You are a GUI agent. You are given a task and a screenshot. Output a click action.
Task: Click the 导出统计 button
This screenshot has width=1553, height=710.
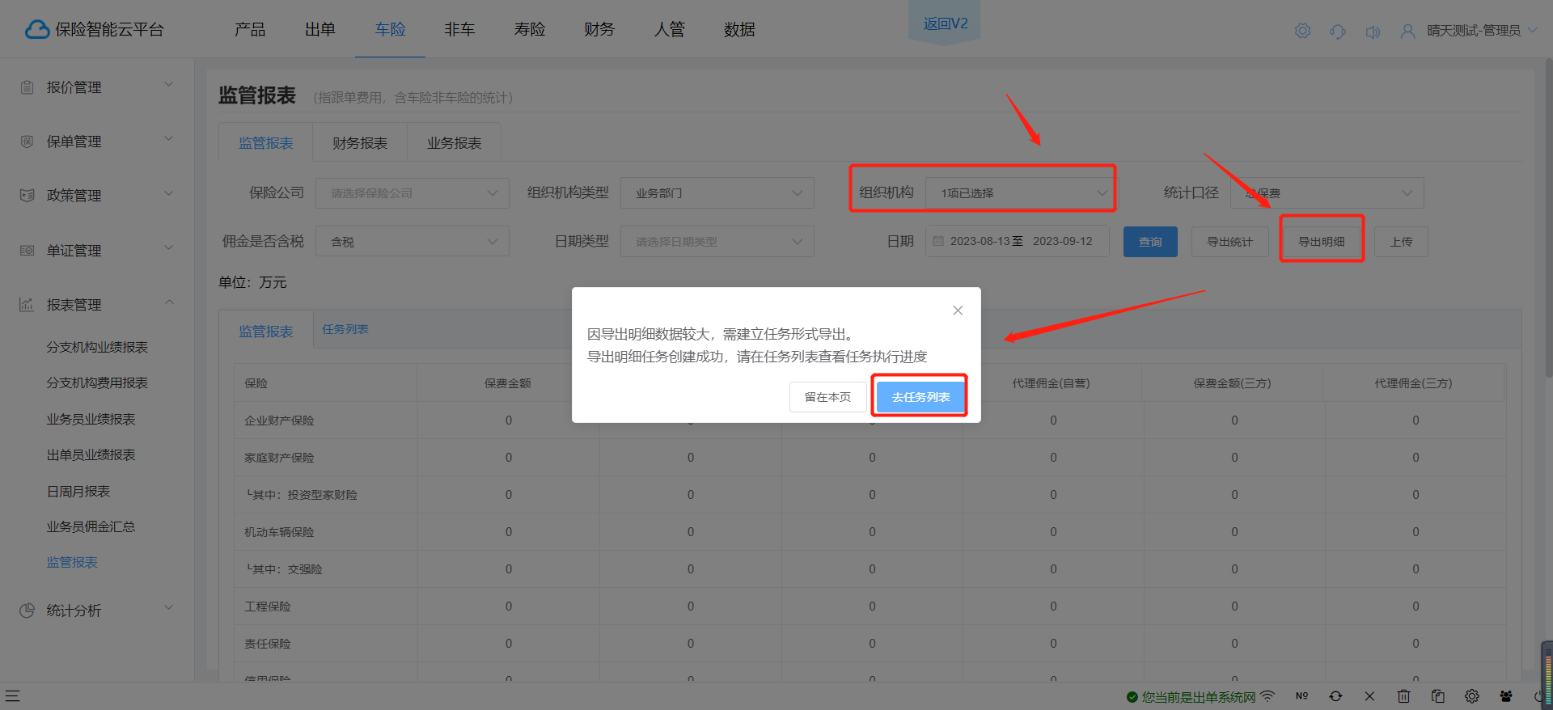point(1229,242)
